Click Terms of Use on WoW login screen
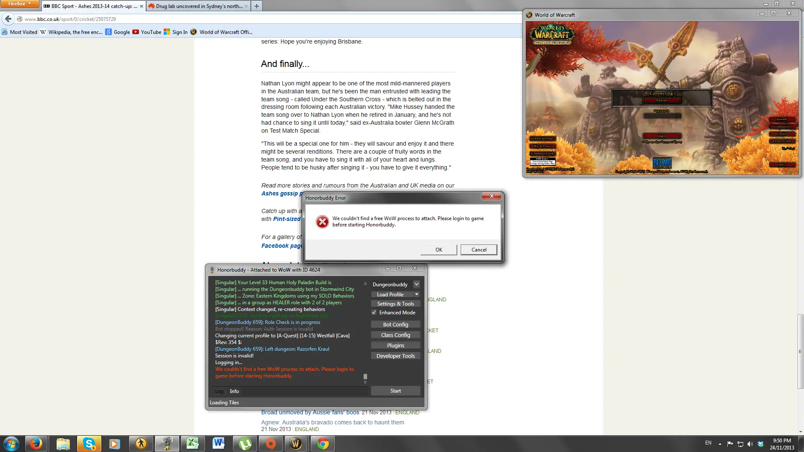 [782, 141]
